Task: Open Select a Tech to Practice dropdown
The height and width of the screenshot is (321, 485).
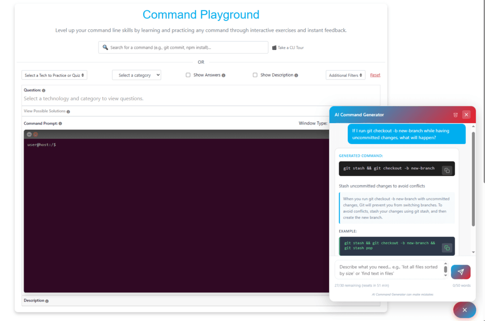Action: [x=54, y=75]
